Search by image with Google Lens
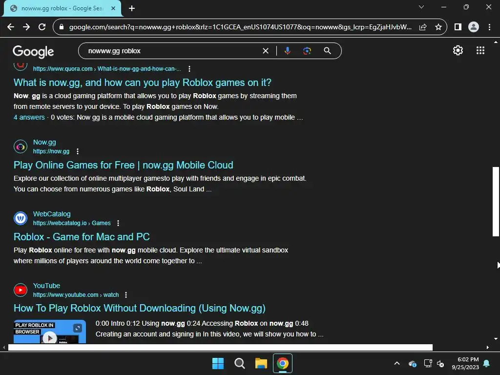This screenshot has height=375, width=500. click(x=307, y=51)
